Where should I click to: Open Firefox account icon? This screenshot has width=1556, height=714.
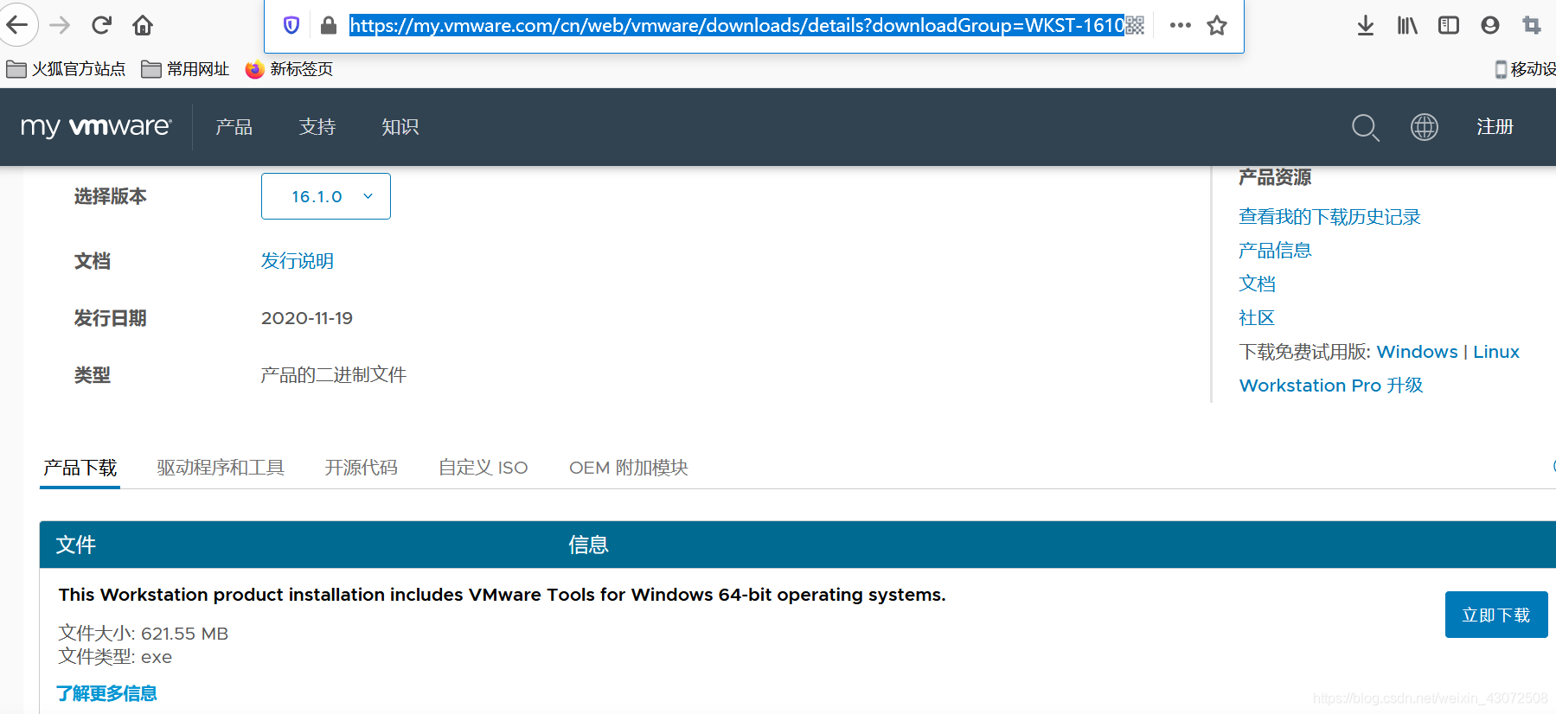pos(1489,25)
